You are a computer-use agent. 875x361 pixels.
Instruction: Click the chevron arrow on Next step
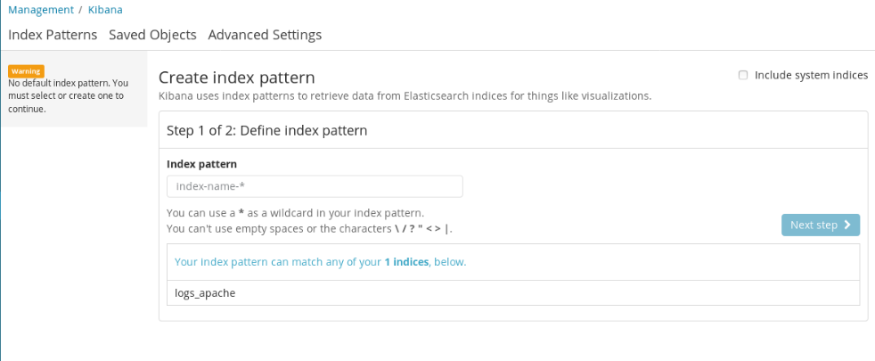[x=847, y=225]
